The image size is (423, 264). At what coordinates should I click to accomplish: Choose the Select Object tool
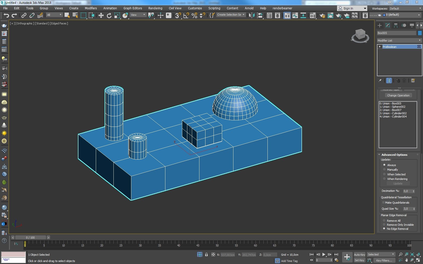pos(67,15)
